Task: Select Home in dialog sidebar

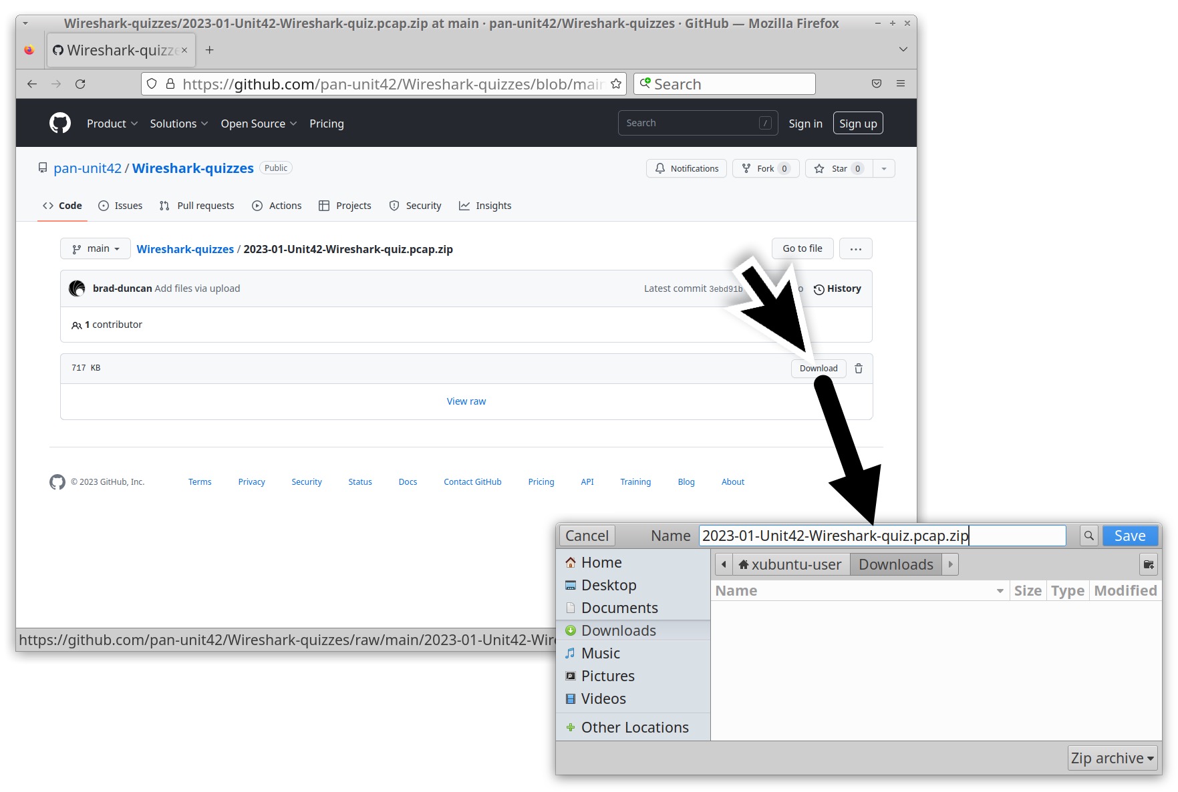Action: click(633, 562)
